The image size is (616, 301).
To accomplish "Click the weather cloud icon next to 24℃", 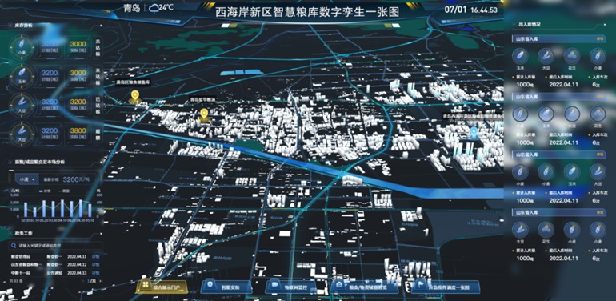I will 154,8.
